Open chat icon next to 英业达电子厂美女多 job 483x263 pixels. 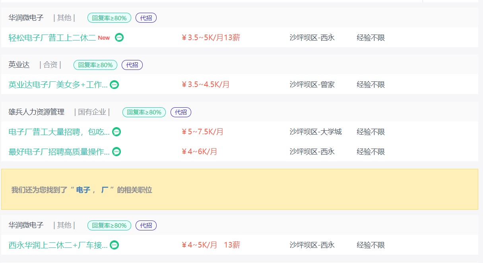(x=114, y=84)
